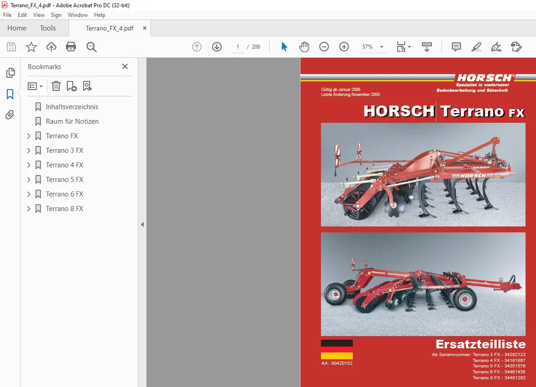The image size is (536, 387).
Task: Choose the Selection arrow tool
Action: tap(284, 46)
